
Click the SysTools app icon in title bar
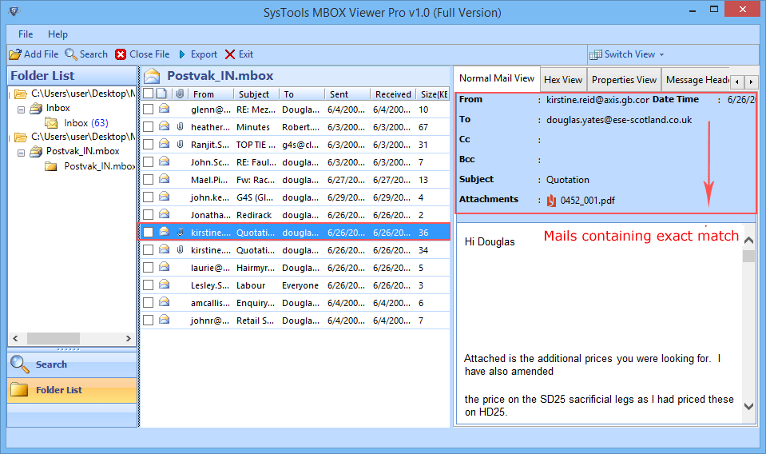pyautogui.click(x=14, y=10)
